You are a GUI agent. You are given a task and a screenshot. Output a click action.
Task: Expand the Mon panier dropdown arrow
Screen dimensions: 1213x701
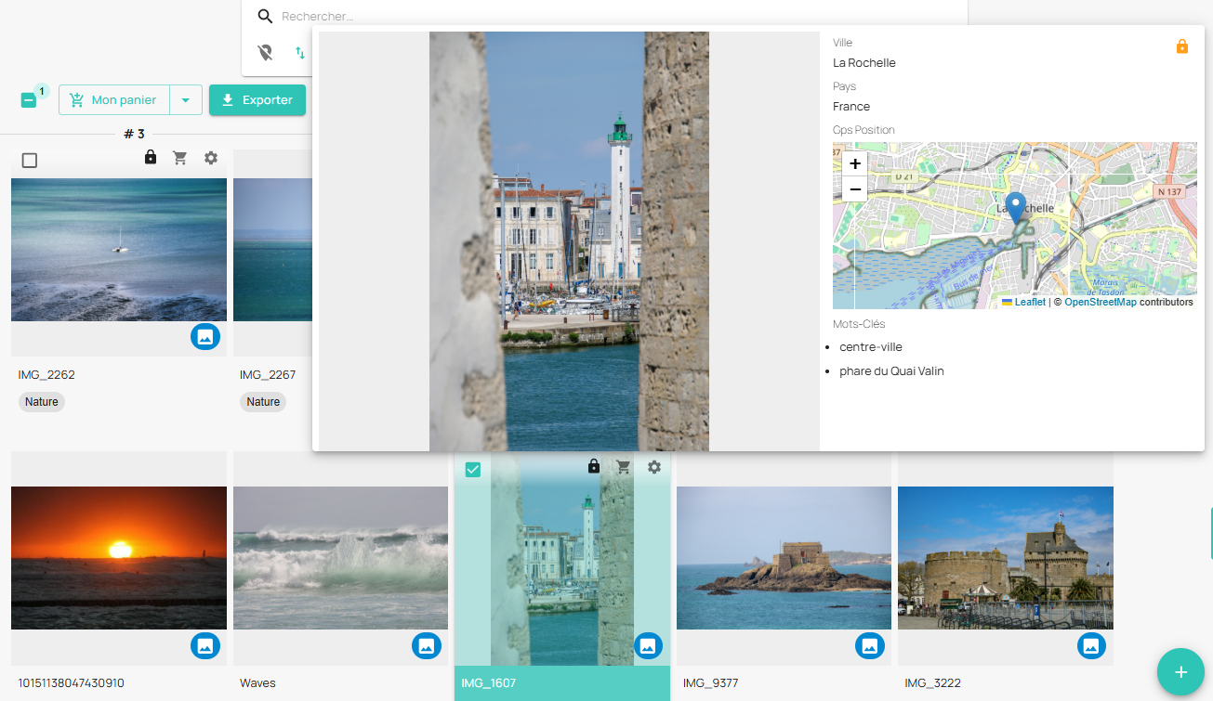(x=186, y=100)
